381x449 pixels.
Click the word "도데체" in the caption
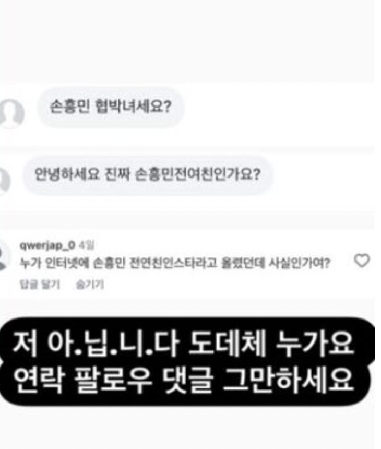pyautogui.click(x=227, y=344)
